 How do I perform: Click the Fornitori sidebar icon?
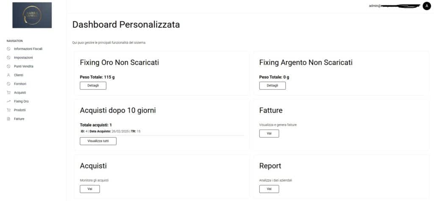(x=8, y=84)
